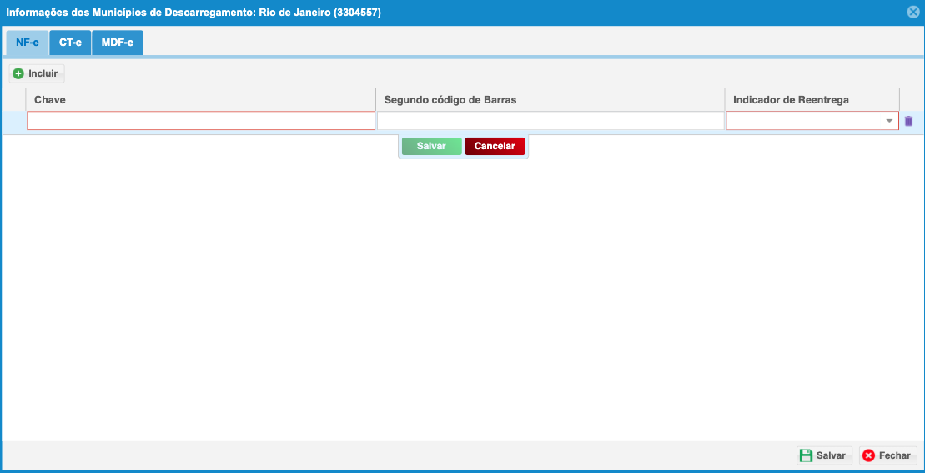Click the dialog title Informações dos Municípios
Viewport: 925px width, 473px height.
[x=194, y=13]
